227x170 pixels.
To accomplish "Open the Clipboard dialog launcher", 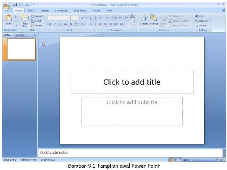I will [x=17, y=30].
